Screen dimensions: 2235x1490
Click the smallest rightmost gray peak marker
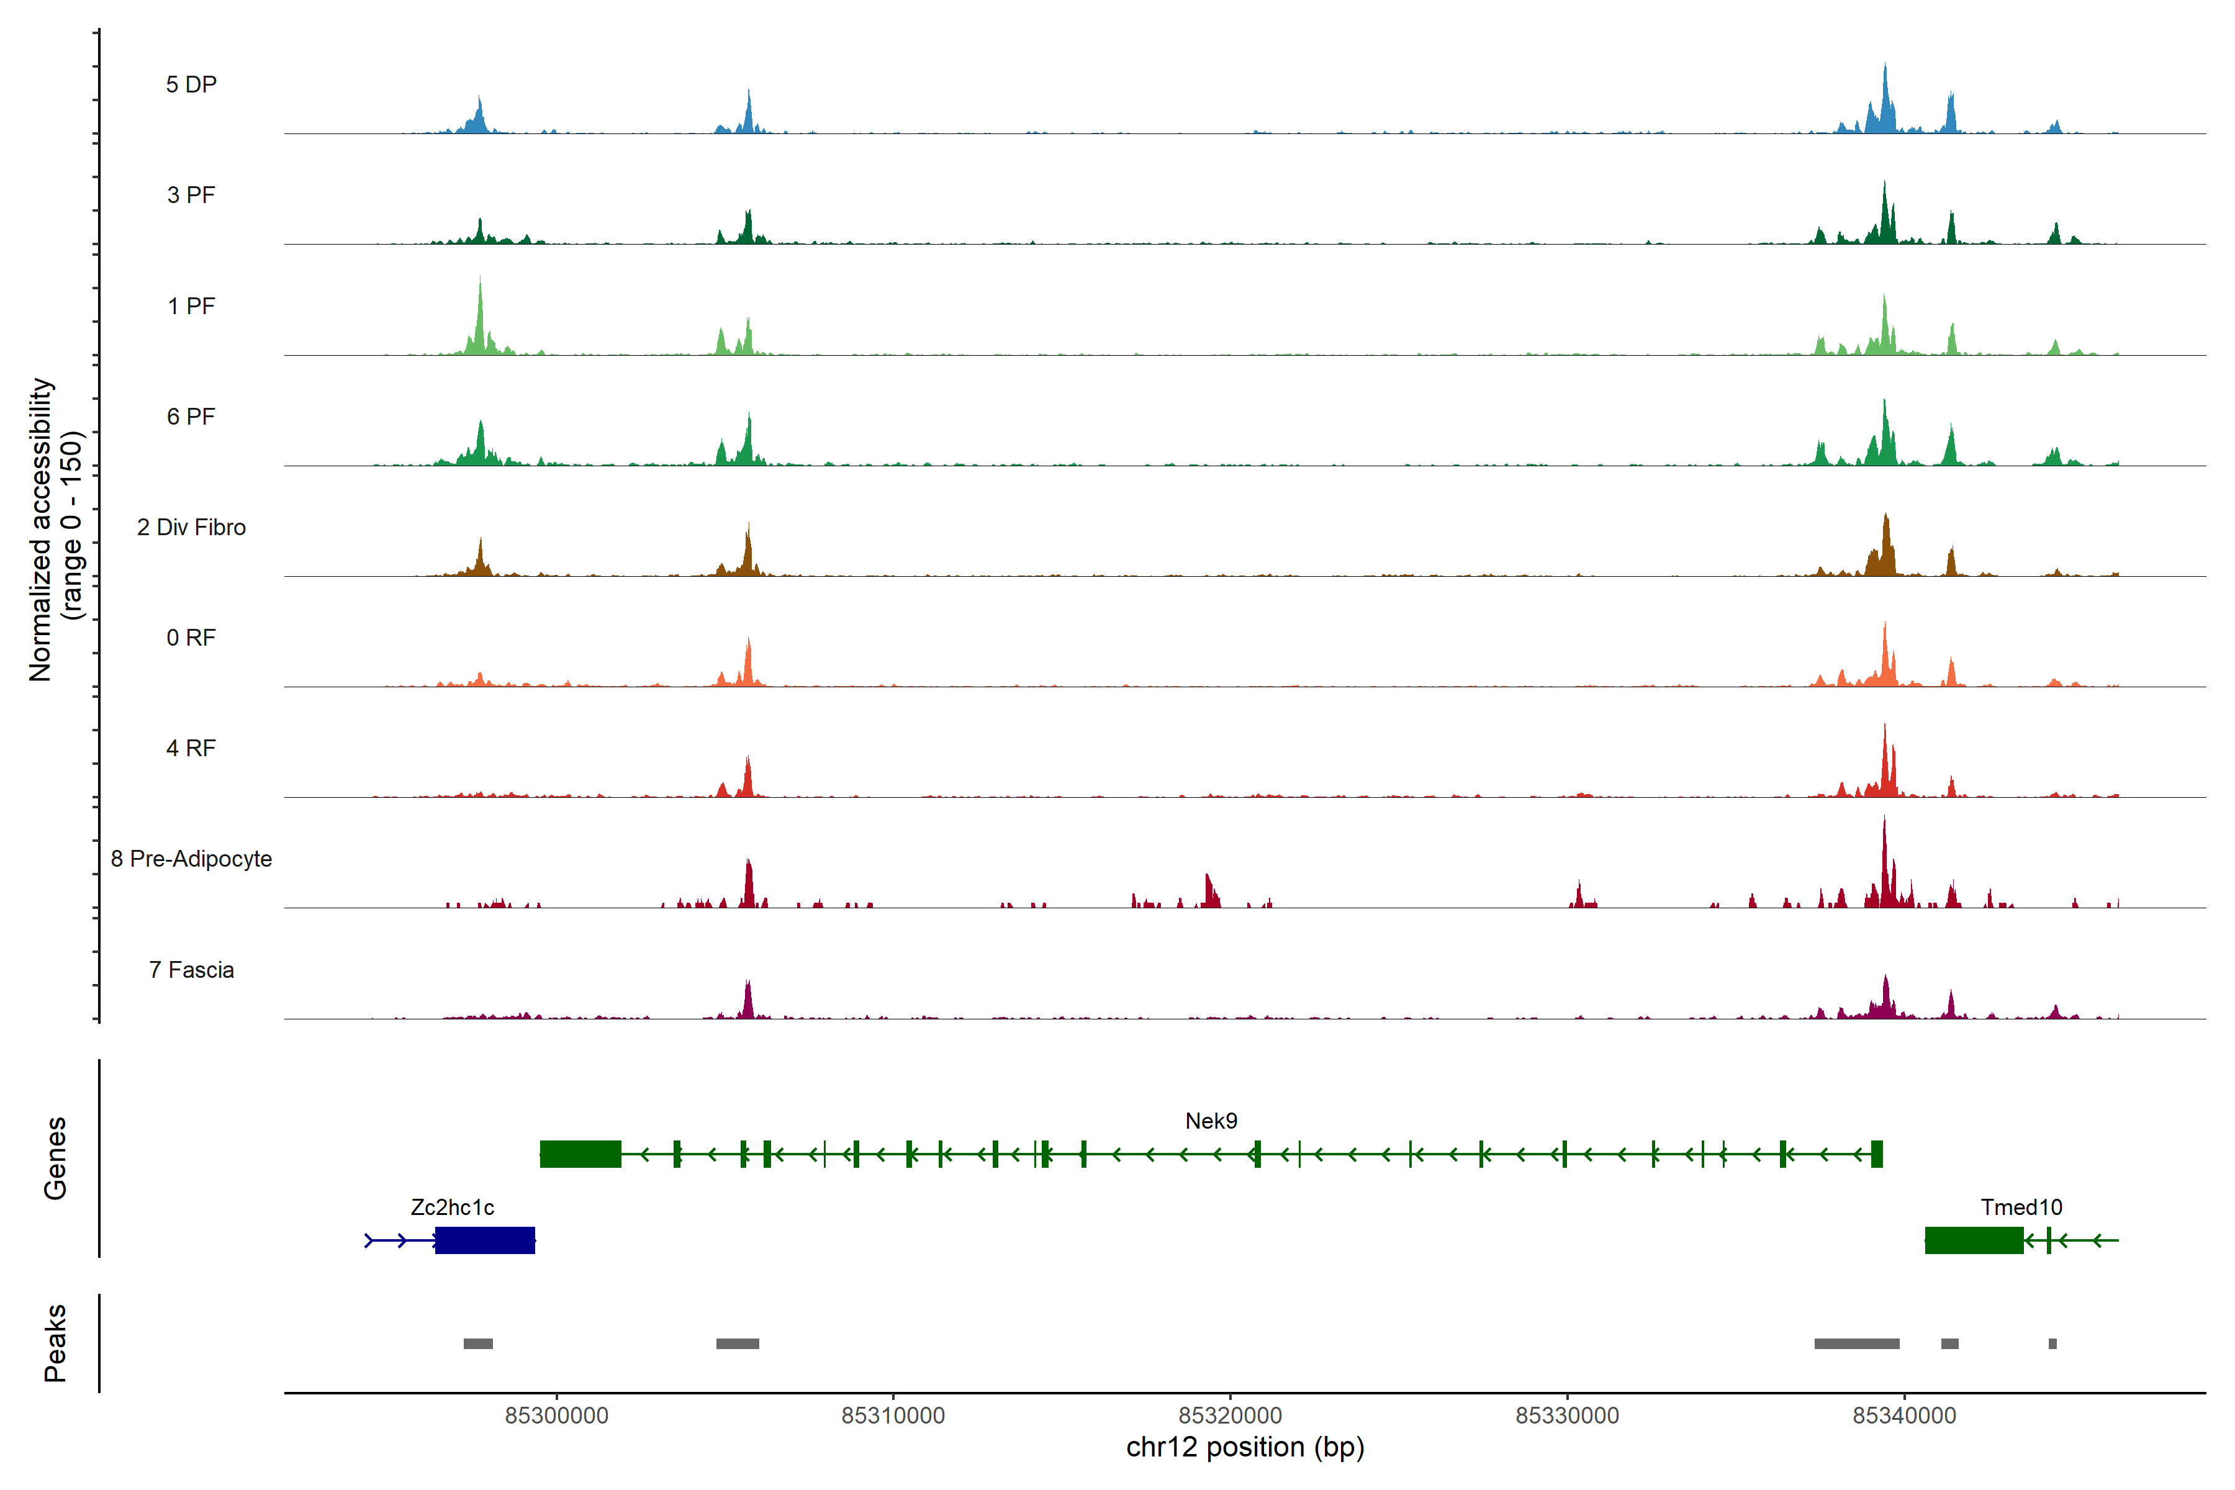coord(2052,1343)
